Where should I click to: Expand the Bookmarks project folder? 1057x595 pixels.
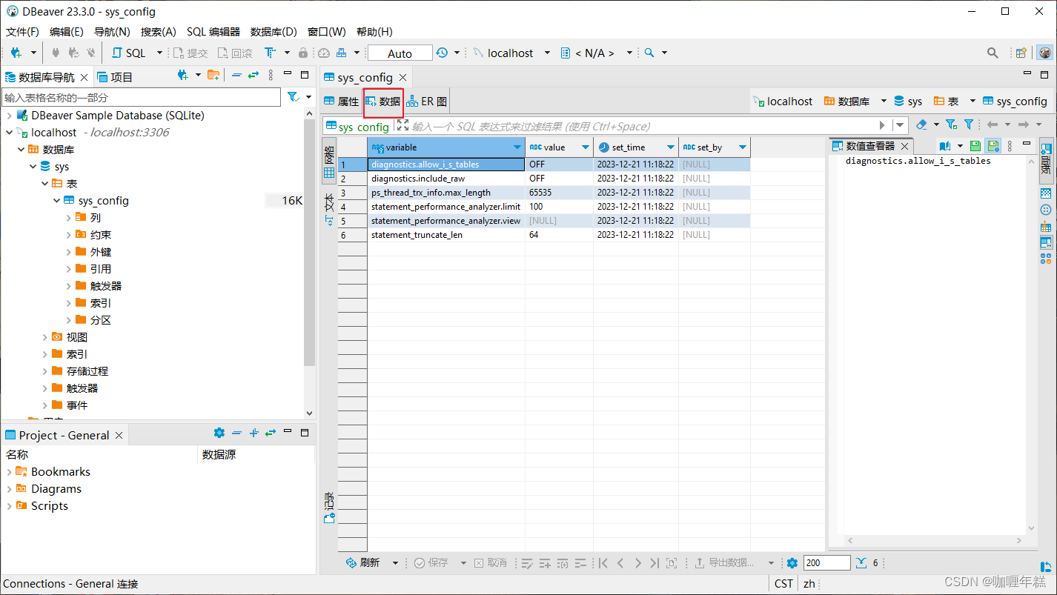9,472
